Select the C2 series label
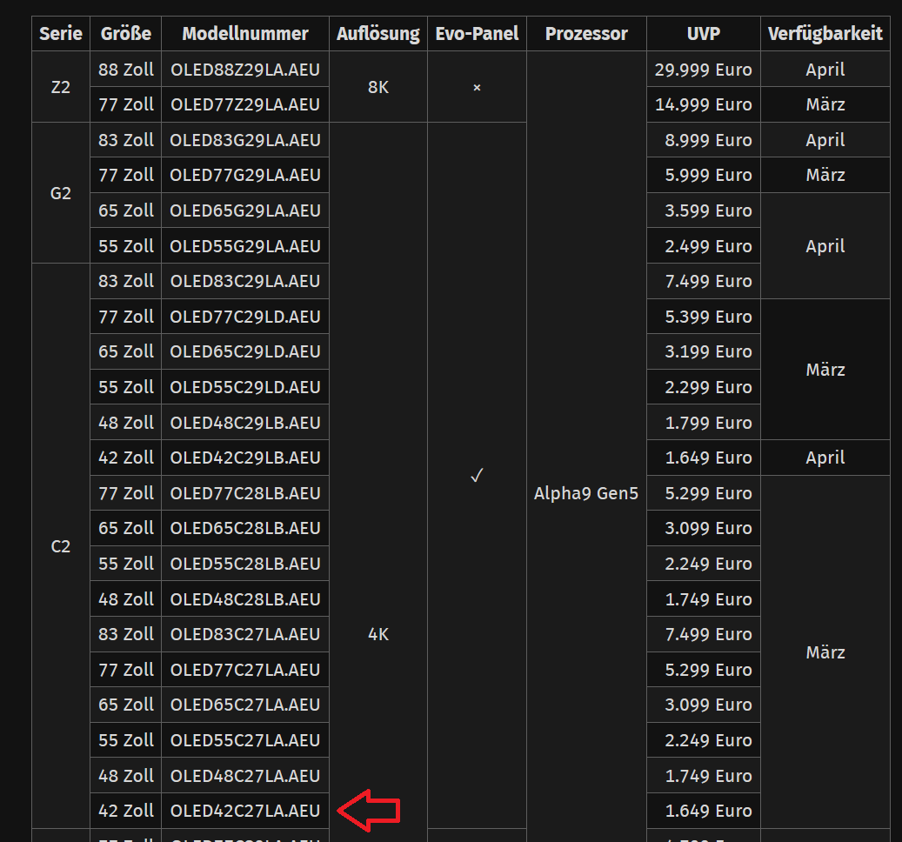Image resolution: width=902 pixels, height=842 pixels. coord(60,546)
